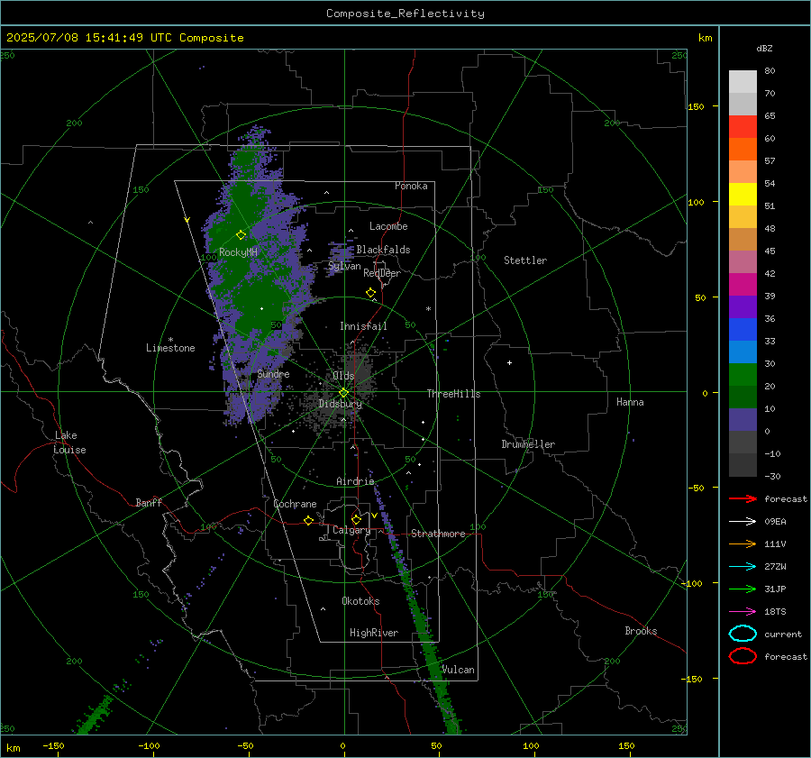Click the orange 111V arrow legend icon

743,543
